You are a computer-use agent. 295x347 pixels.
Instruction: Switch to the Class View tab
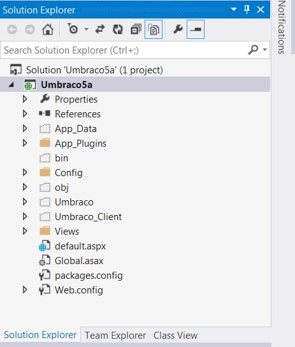[x=175, y=336]
